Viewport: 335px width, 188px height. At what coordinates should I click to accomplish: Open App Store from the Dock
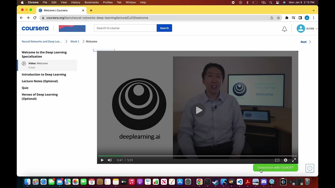pyautogui.click(x=180, y=182)
